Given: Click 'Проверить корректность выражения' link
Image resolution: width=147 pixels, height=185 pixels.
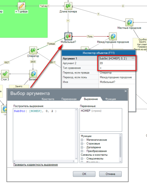Looking at the screenshot, I should pyautogui.click(x=36, y=165).
